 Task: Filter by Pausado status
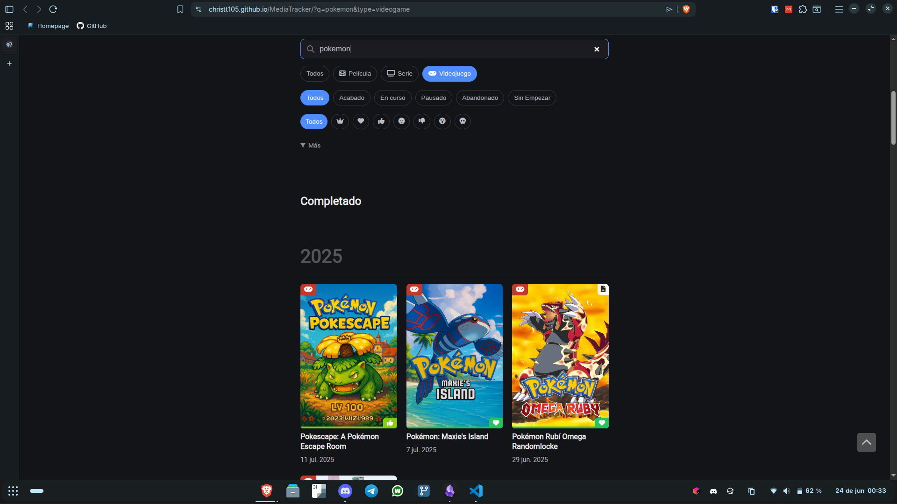[434, 98]
